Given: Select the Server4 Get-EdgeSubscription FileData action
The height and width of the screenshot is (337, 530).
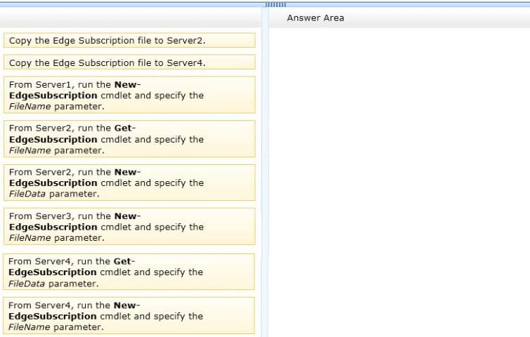Looking at the screenshot, I should [x=129, y=272].
